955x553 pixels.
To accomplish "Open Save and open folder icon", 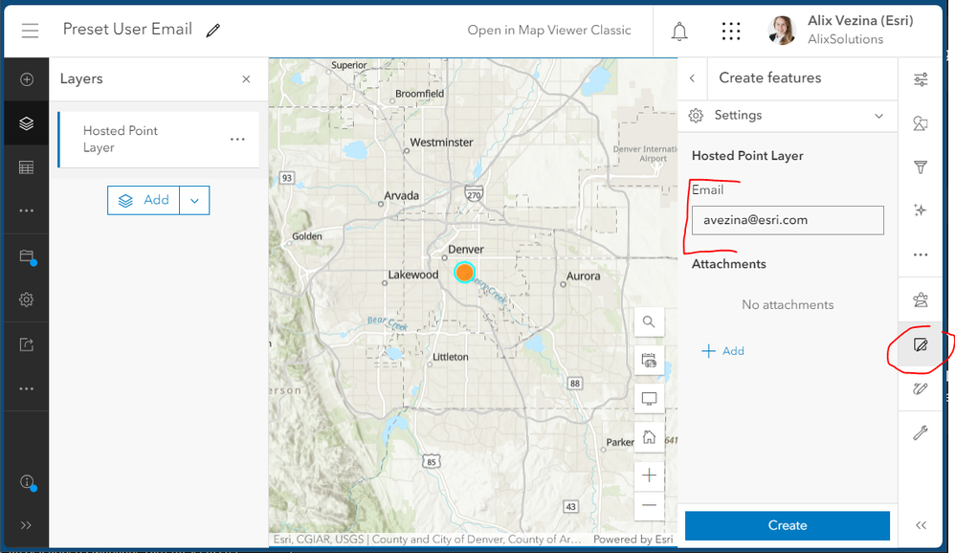I will click(27, 256).
